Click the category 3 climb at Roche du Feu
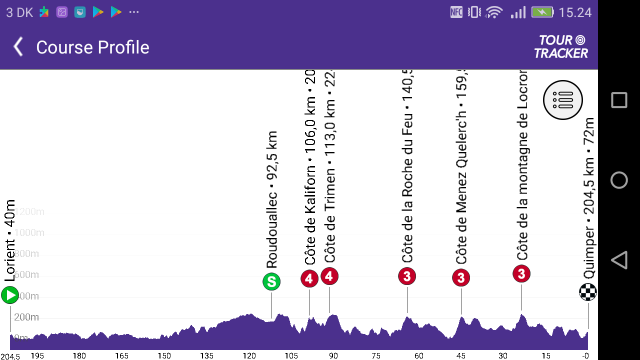640x360 pixels. 406,275
